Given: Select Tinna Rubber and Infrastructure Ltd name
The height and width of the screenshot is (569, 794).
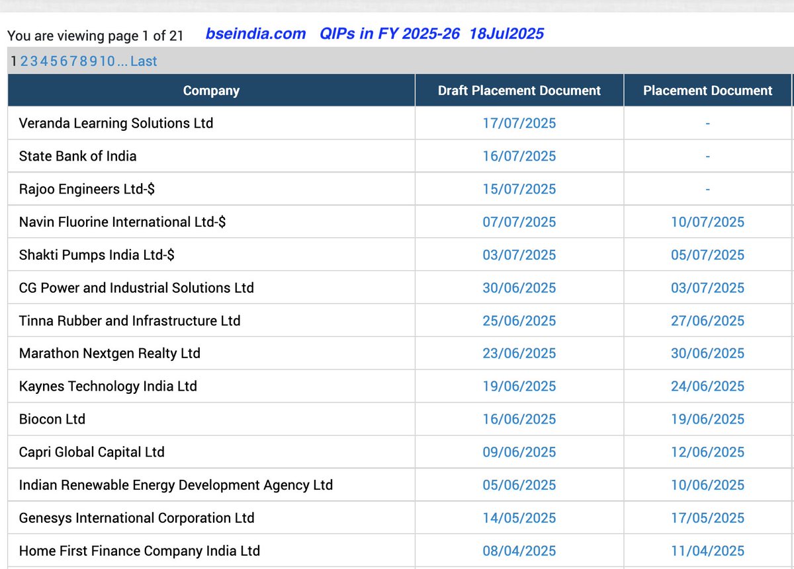Looking at the screenshot, I should (x=130, y=321).
